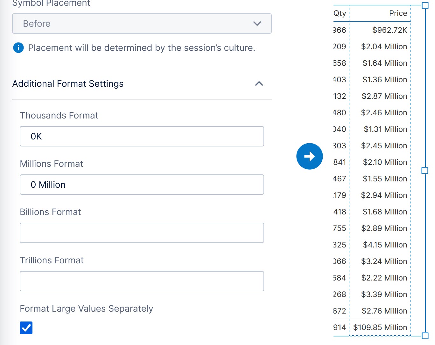The image size is (435, 345).
Task: Click the chevron on the Before selector
Action: click(257, 24)
